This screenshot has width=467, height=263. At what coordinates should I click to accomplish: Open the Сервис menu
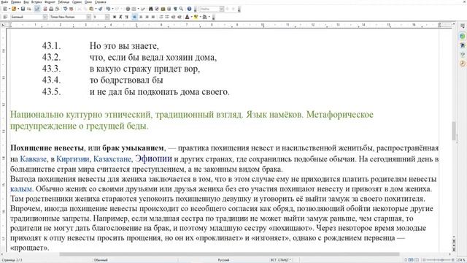coord(77,2)
